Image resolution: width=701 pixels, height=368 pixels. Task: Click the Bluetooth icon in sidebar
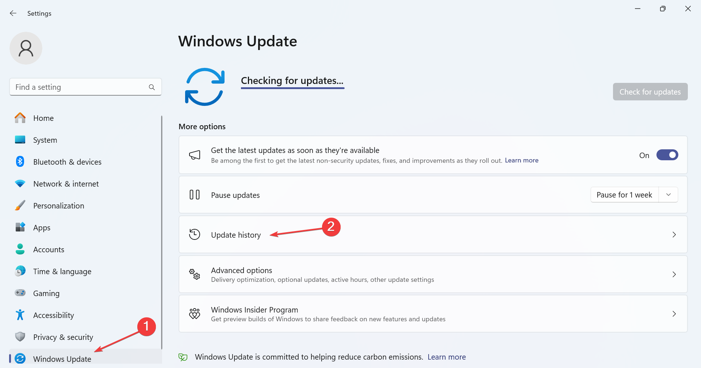(x=20, y=161)
